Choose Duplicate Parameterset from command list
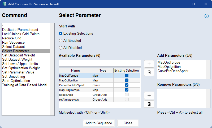This screenshot has height=128, width=212. 20,30
